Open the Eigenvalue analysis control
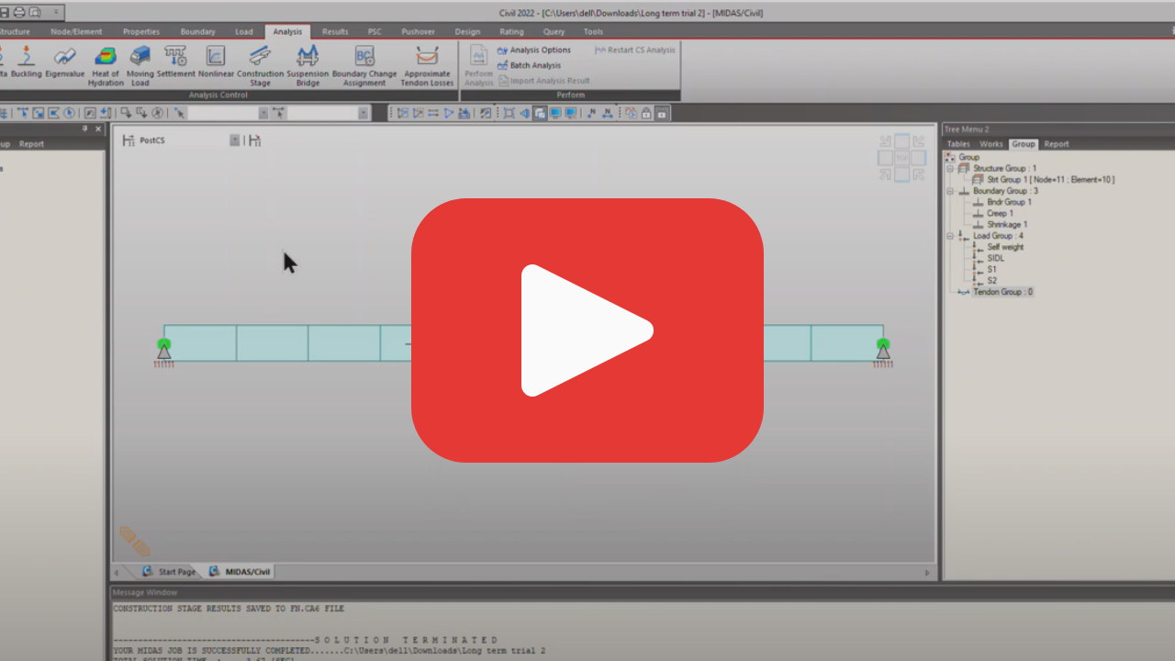Image resolution: width=1175 pixels, height=661 pixels. [x=64, y=62]
